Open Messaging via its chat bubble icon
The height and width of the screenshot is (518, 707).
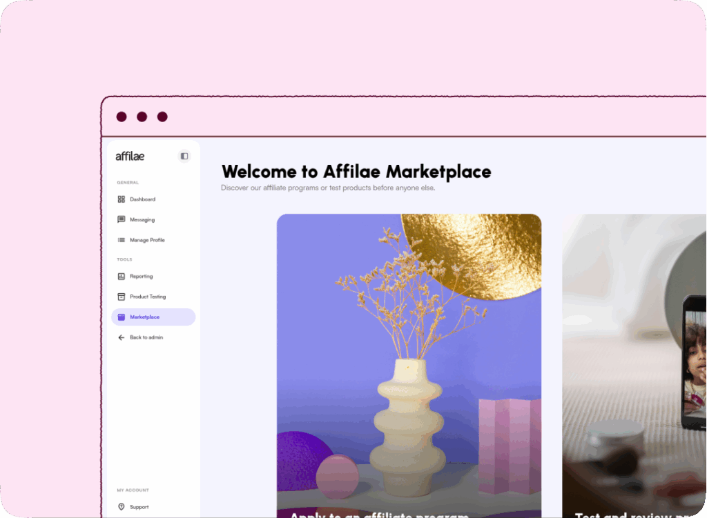(x=122, y=219)
